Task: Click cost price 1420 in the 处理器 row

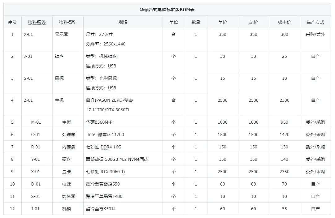Action: pos(284,135)
